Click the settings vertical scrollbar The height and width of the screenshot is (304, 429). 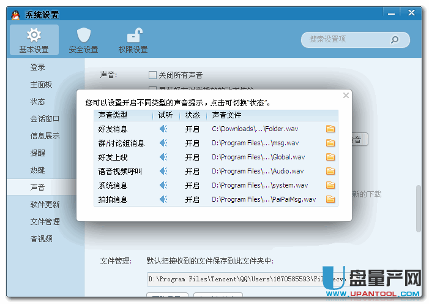[419, 208]
